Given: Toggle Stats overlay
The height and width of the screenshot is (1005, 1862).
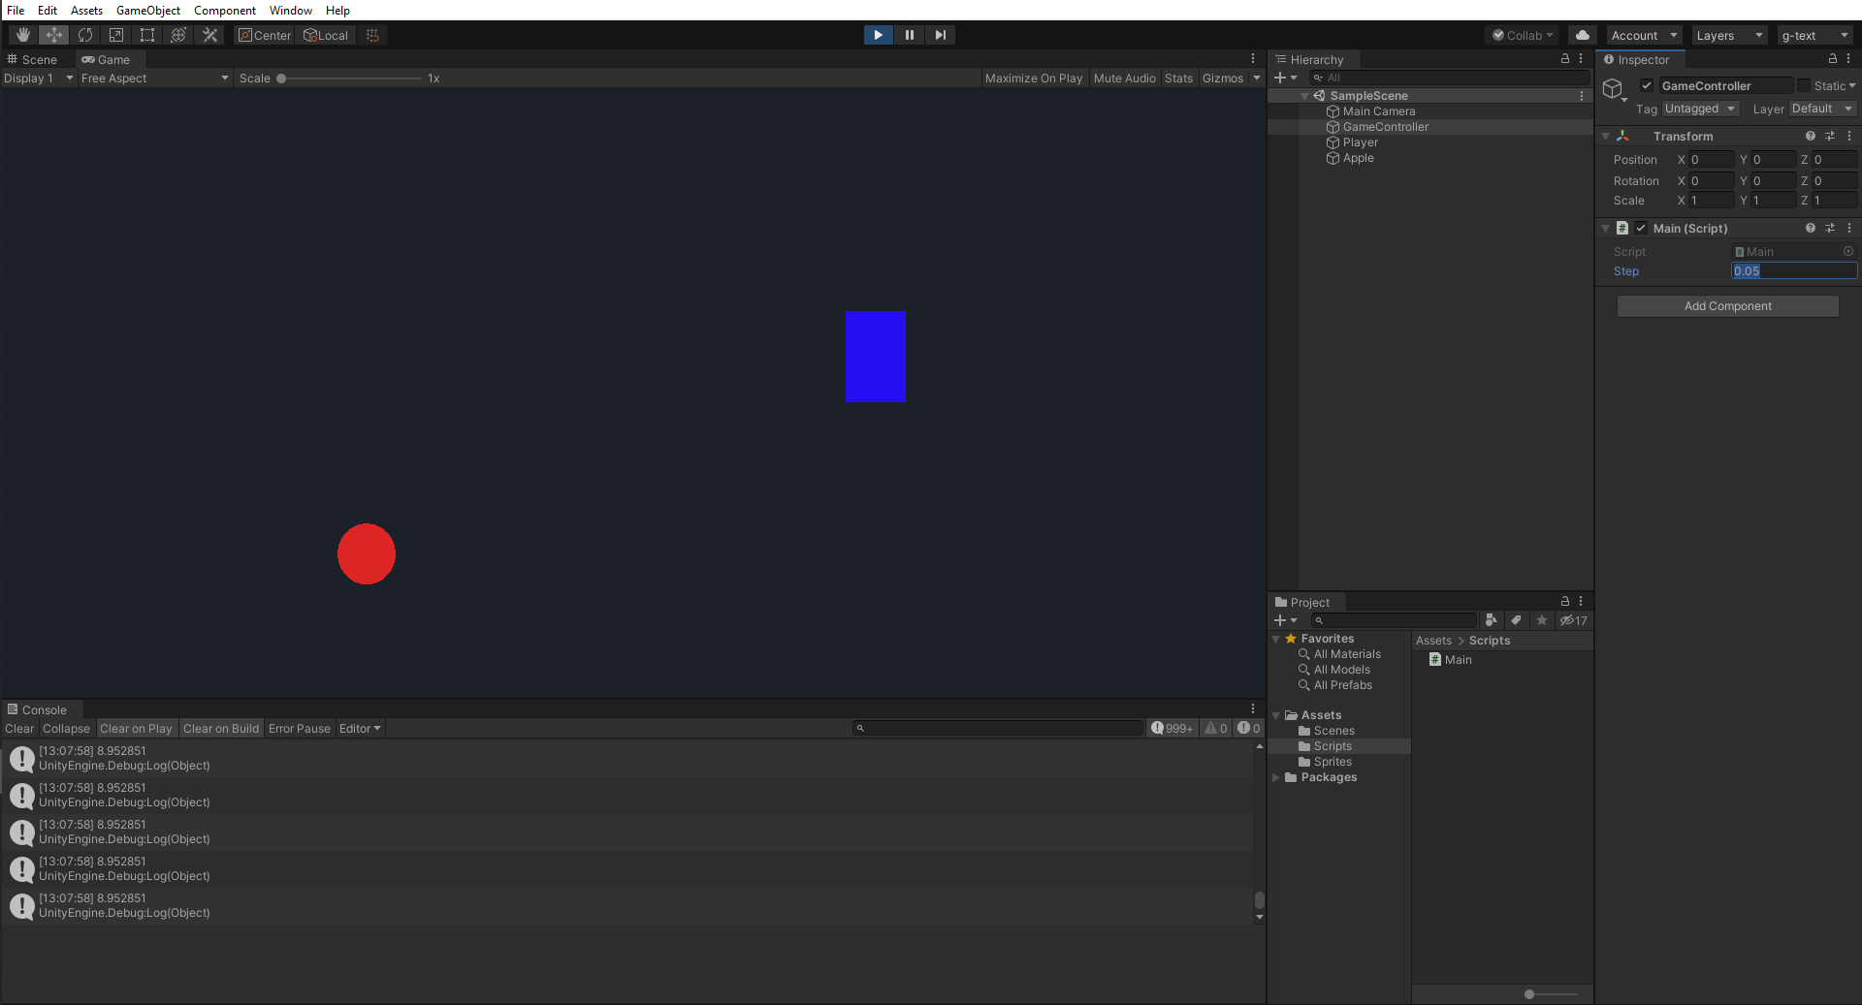Looking at the screenshot, I should tap(1178, 79).
